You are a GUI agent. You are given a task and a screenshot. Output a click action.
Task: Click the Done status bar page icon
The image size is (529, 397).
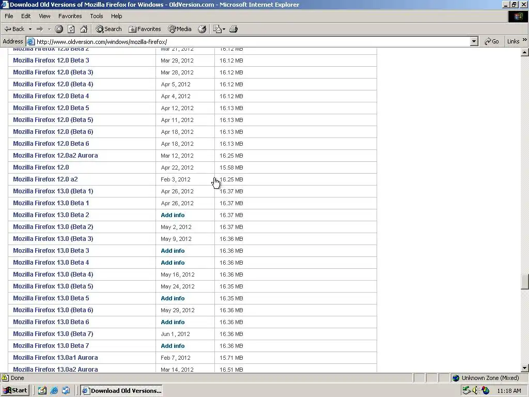[5, 378]
